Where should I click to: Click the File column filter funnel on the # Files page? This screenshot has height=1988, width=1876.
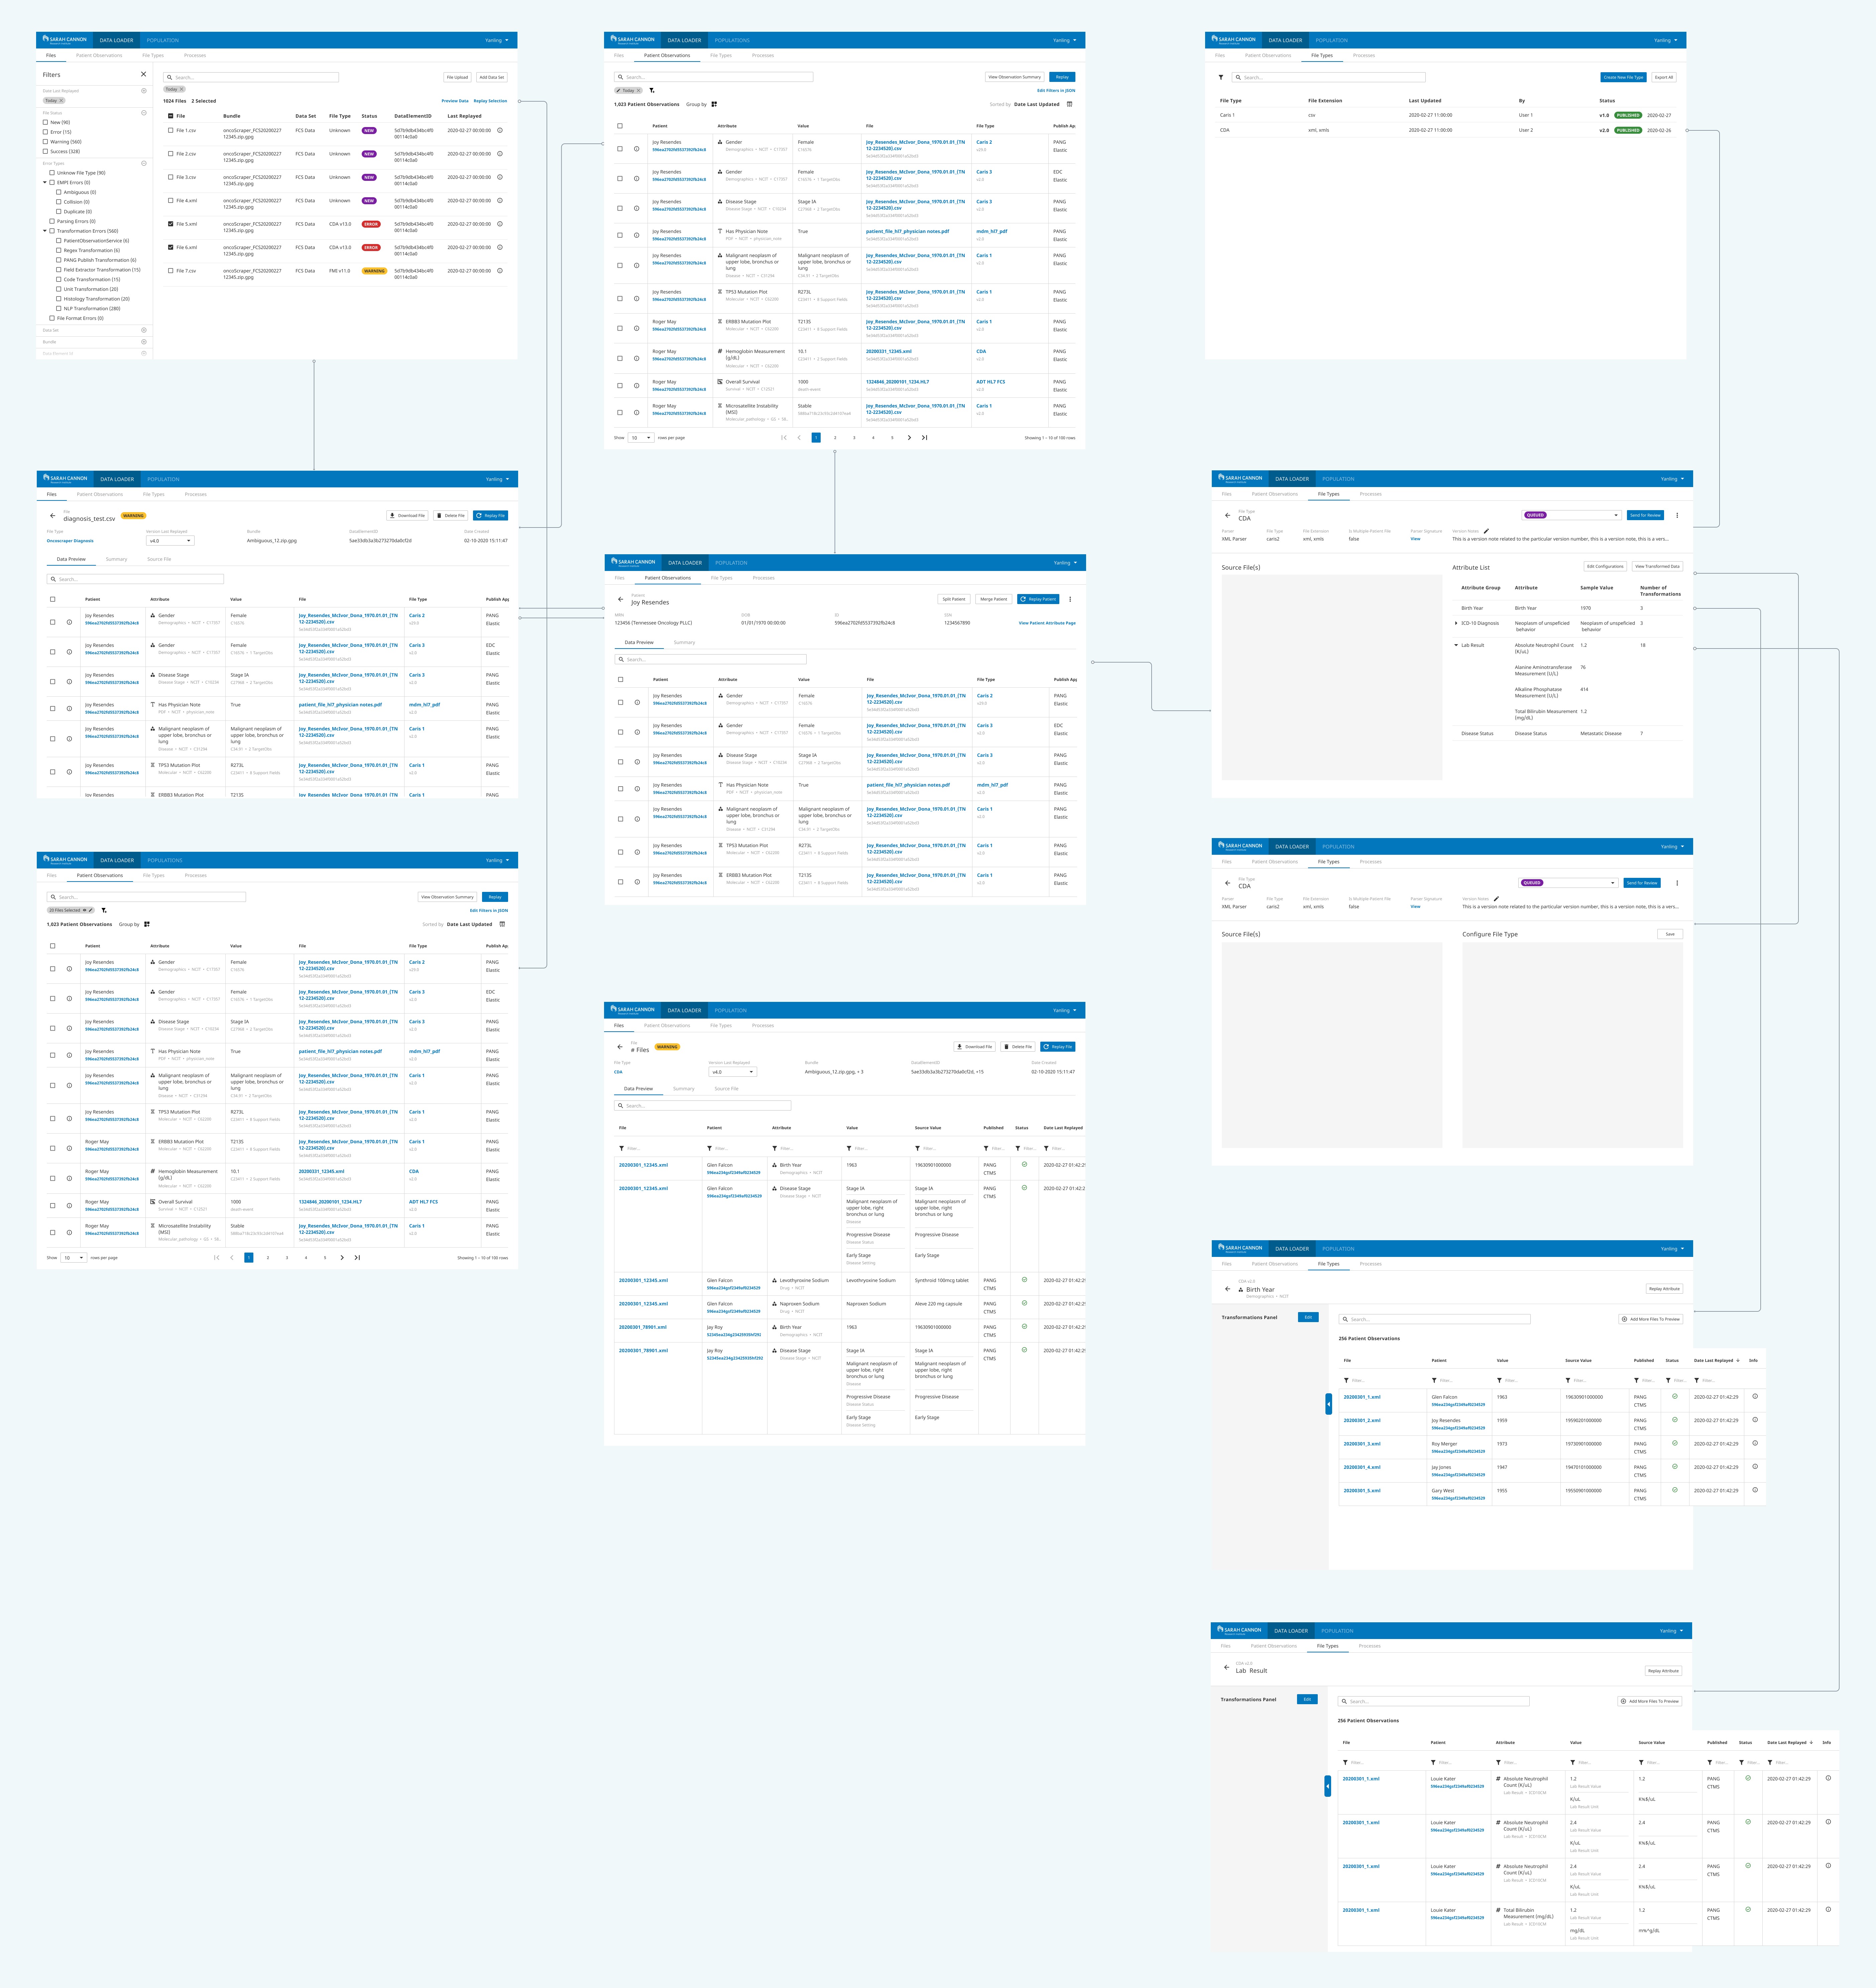point(622,1148)
